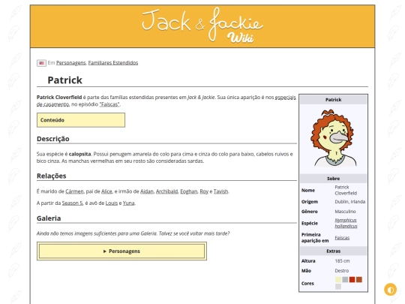Open the Season 5 link
This screenshot has width=405, height=304.
[72, 203]
